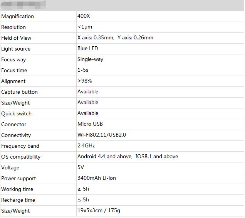Select the Single-way value cell
Image resolution: width=245 pixels, height=218 pixels.
pos(90,59)
